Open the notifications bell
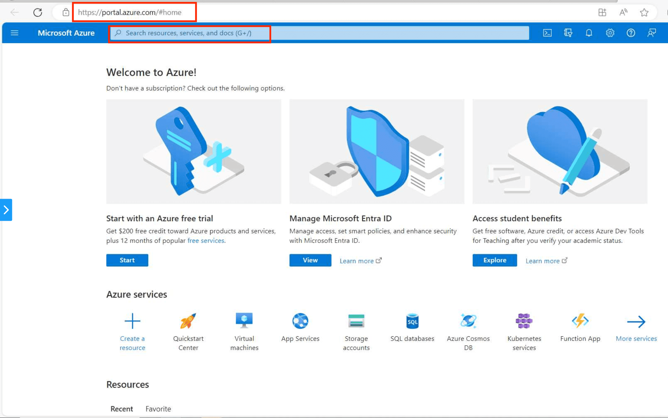The image size is (668, 418). click(589, 33)
